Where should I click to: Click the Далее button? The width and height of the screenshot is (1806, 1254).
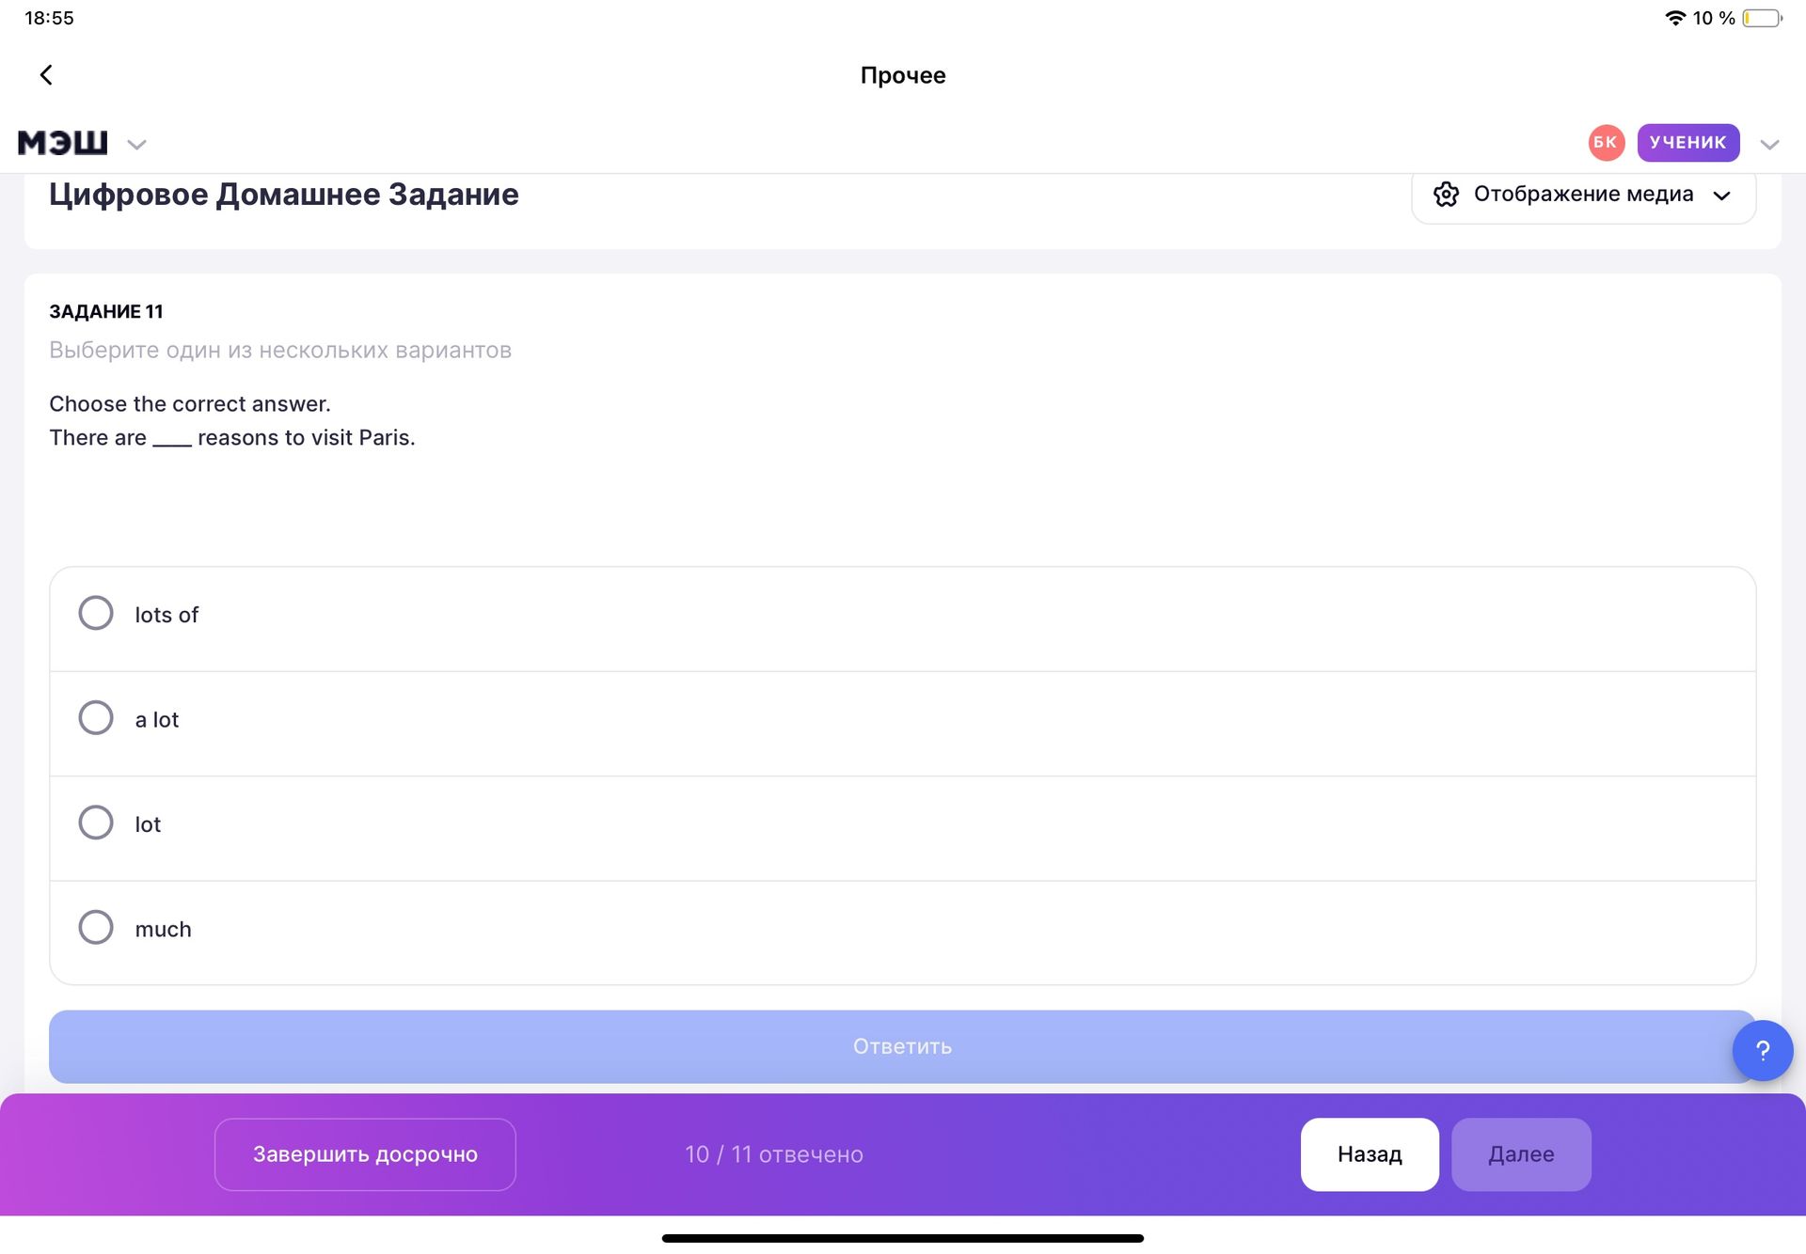1521,1153
